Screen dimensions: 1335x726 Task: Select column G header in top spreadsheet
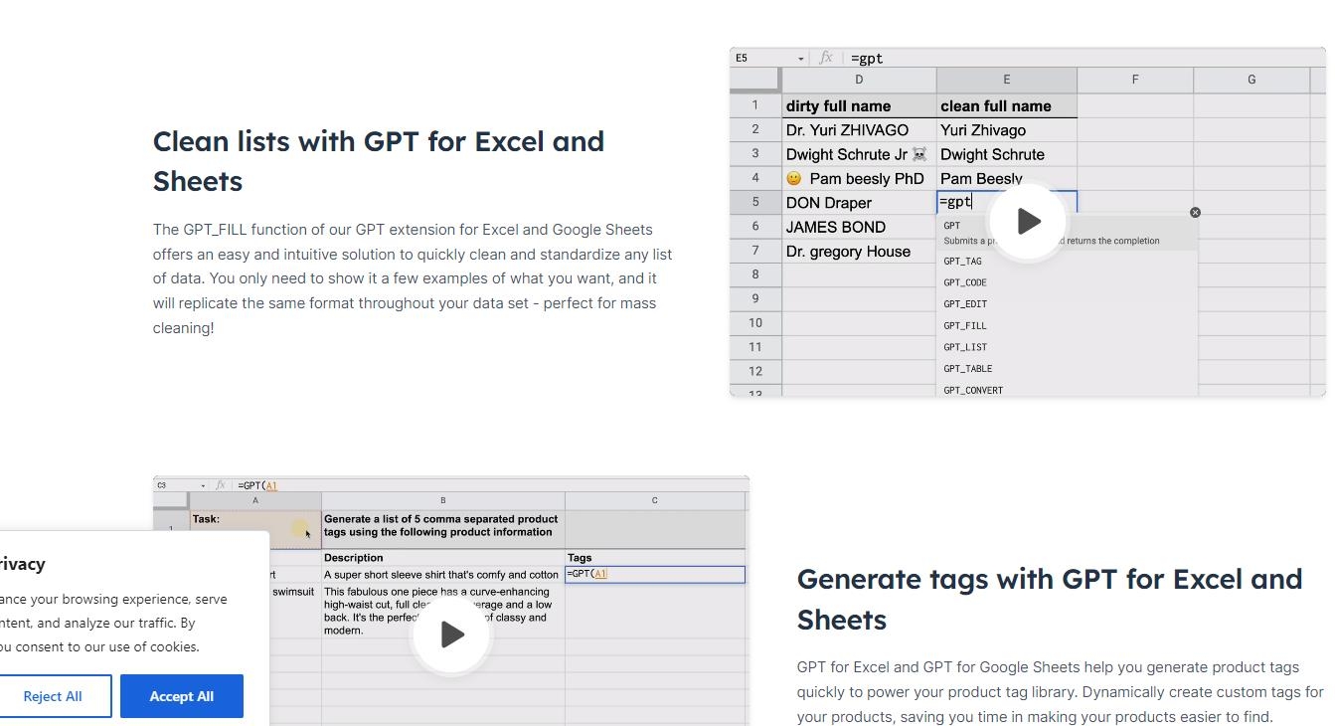coord(1252,80)
